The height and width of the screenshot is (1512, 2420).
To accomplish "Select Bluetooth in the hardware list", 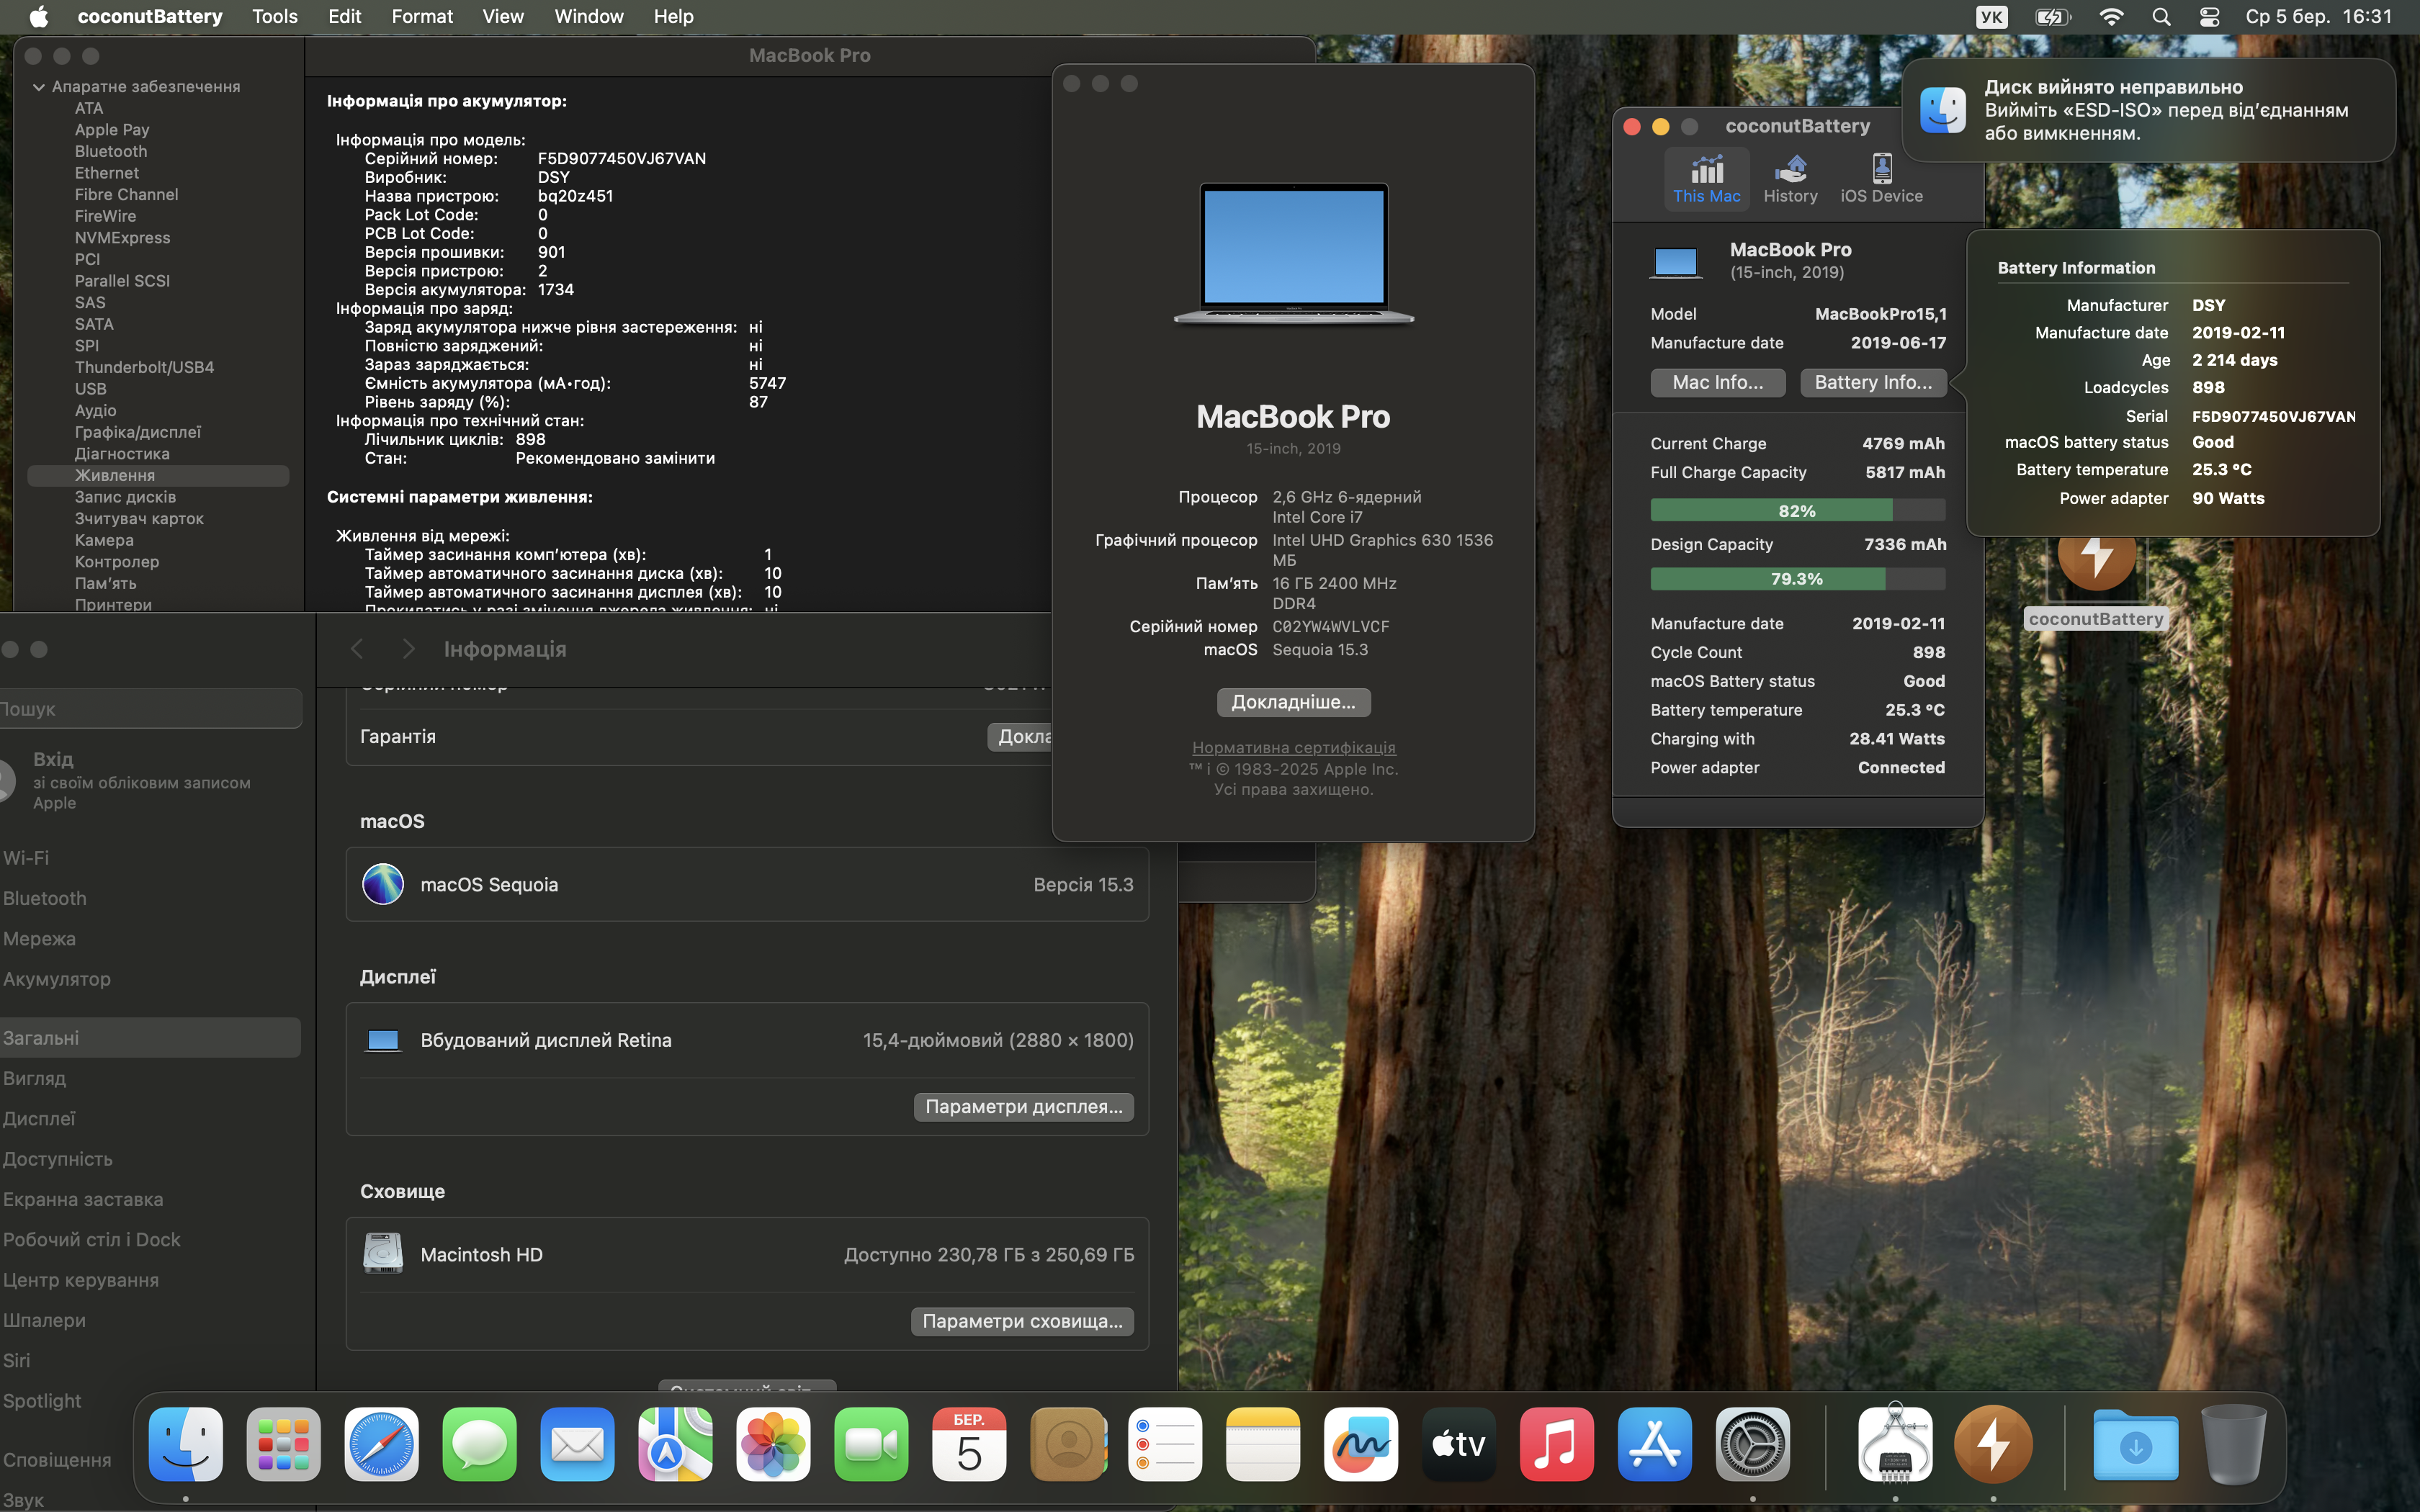I will 111,151.
